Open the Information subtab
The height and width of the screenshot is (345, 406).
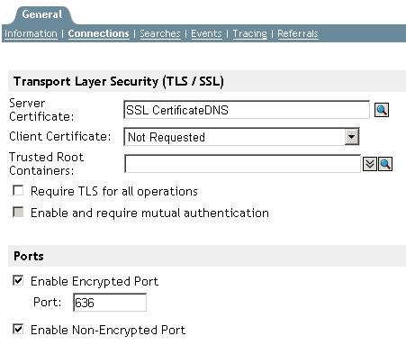(x=31, y=33)
